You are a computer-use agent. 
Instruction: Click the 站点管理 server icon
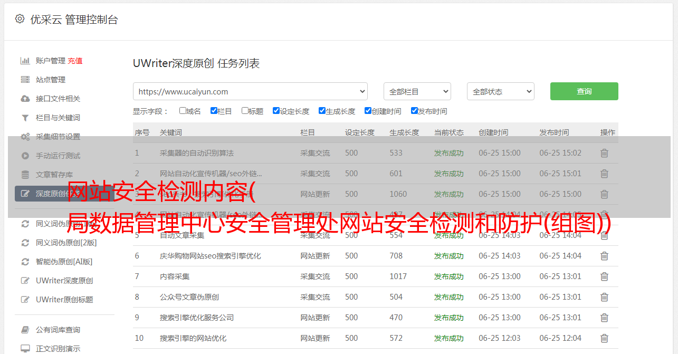tap(25, 80)
